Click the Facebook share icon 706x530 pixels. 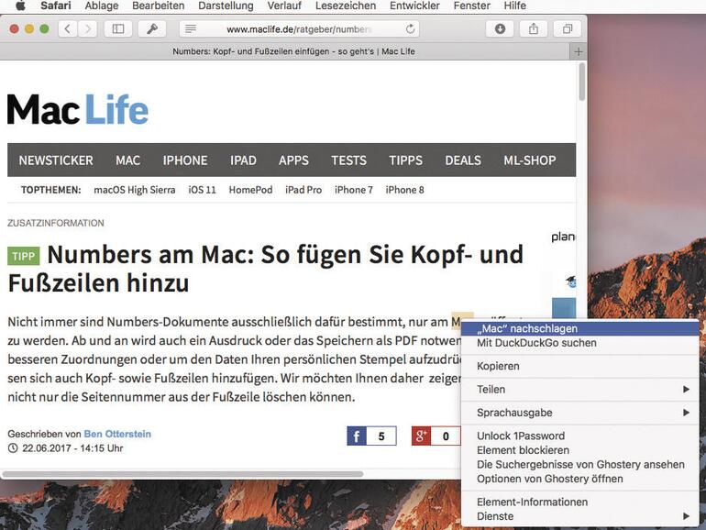coord(357,436)
